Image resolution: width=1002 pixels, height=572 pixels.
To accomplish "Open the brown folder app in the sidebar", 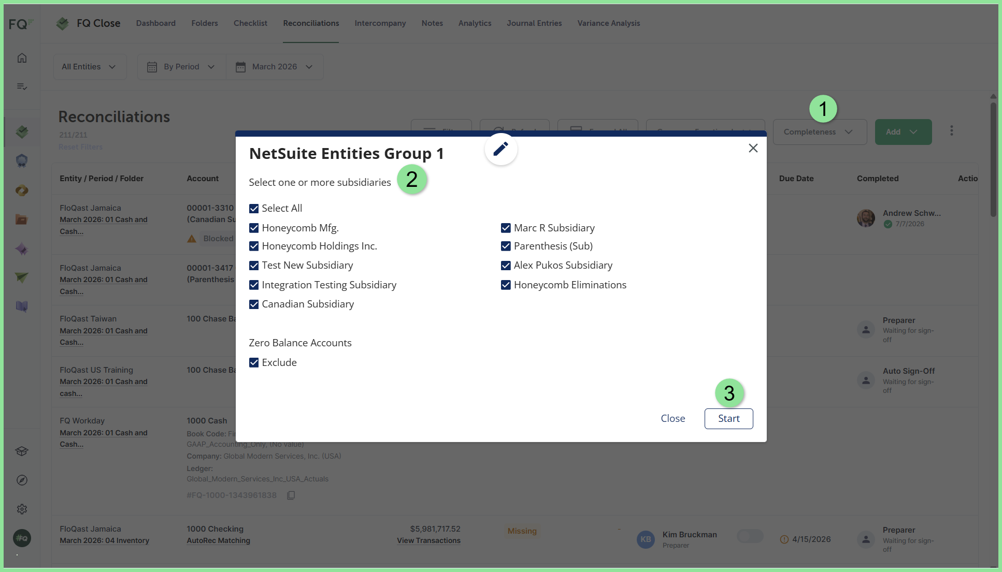I will (x=22, y=219).
